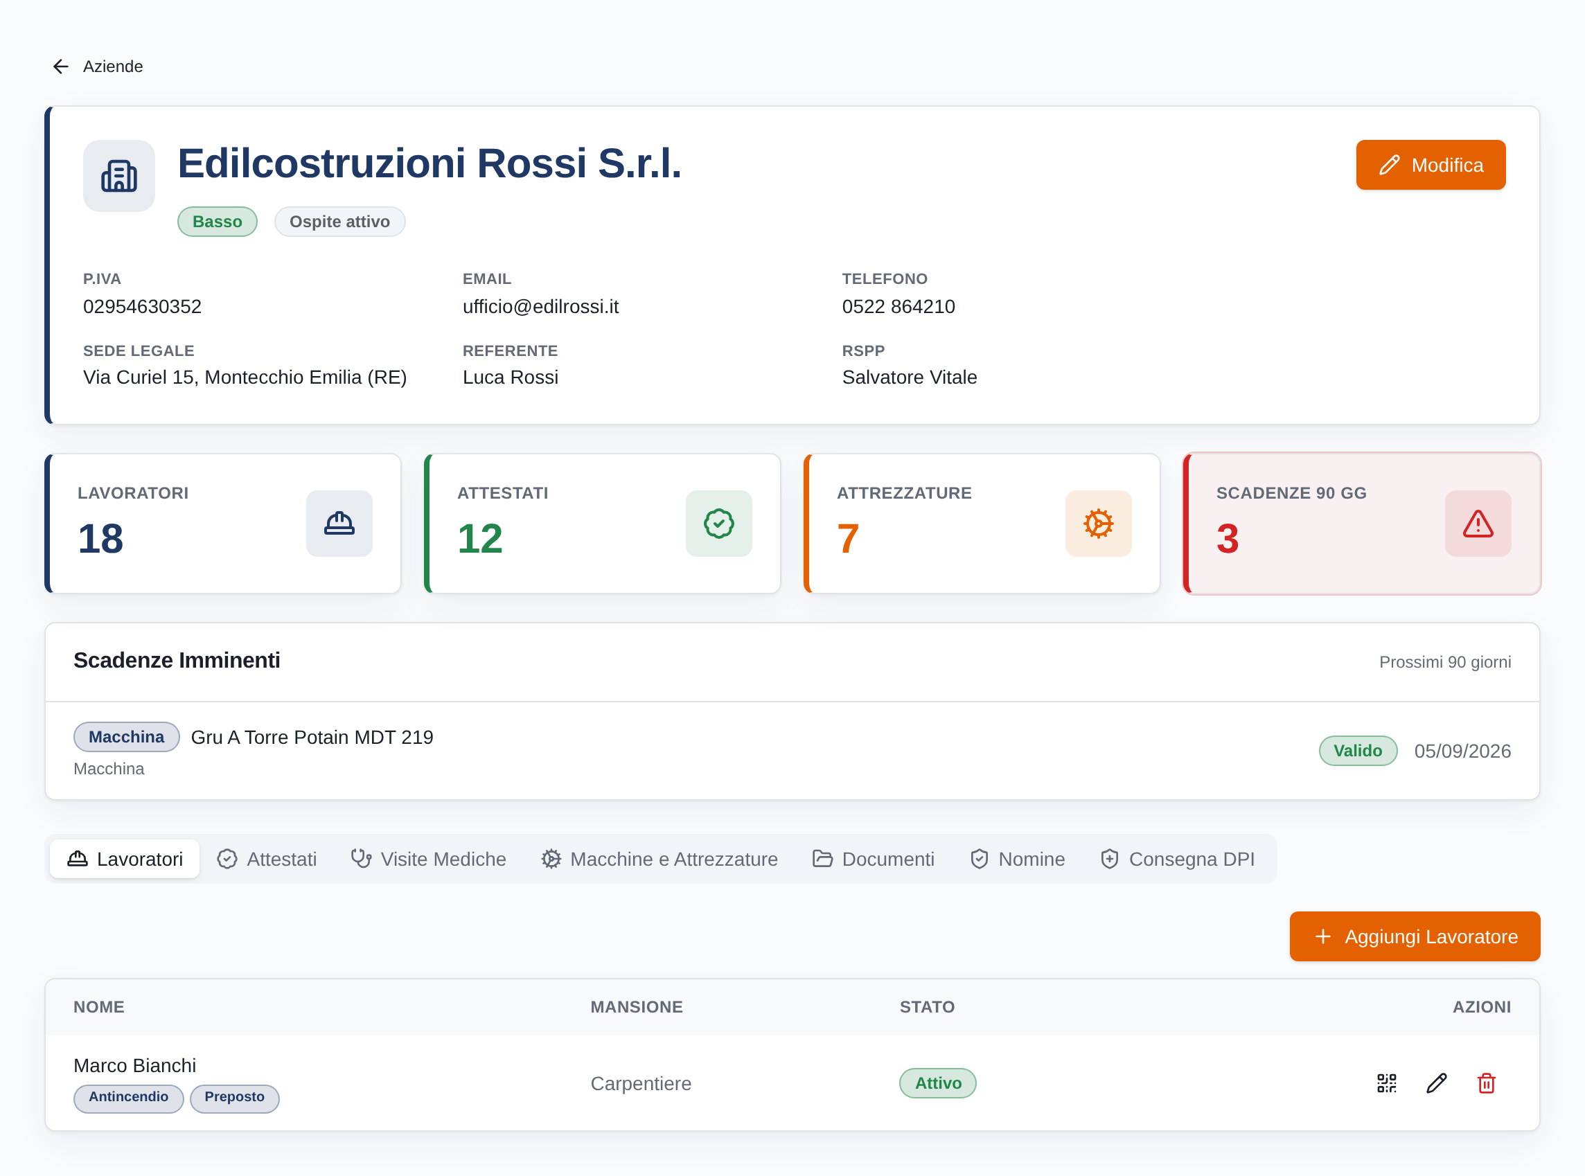Click the MANSIONE column header

[x=637, y=1006]
